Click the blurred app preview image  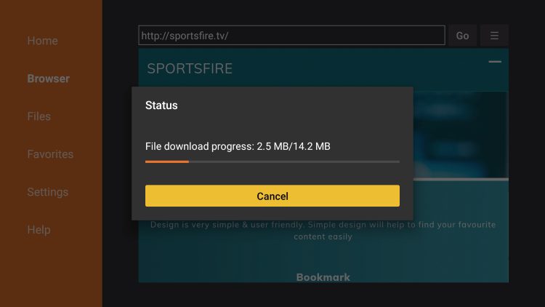coord(461,135)
